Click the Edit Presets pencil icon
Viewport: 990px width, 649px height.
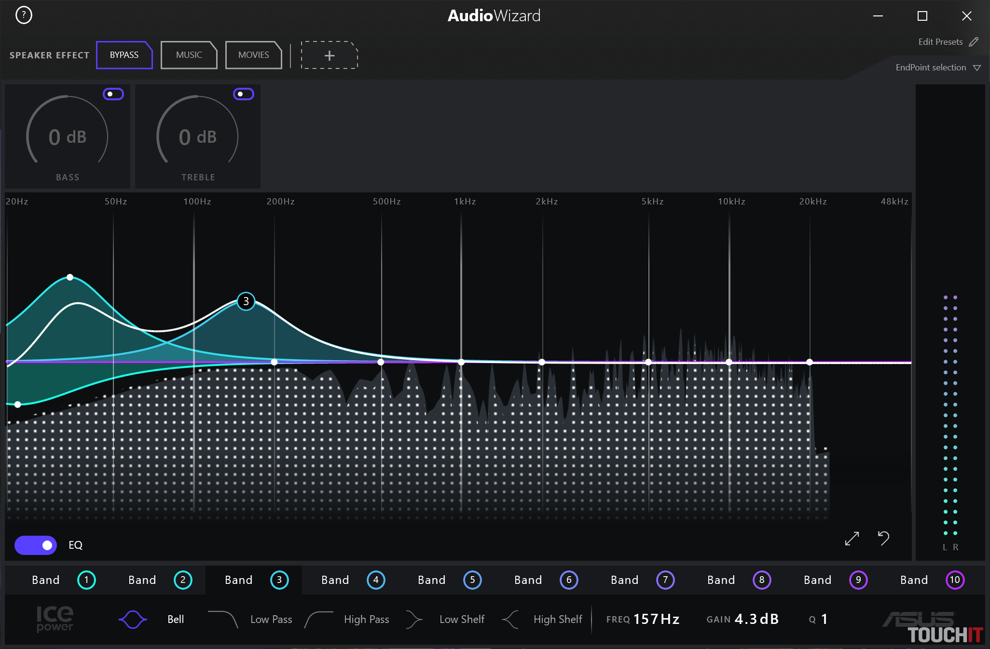tap(974, 42)
